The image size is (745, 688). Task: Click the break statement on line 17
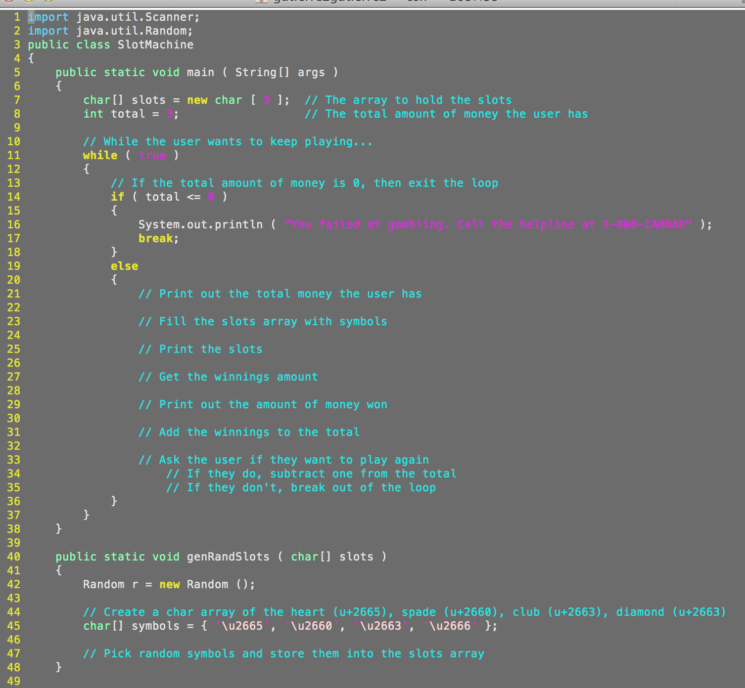click(x=156, y=238)
